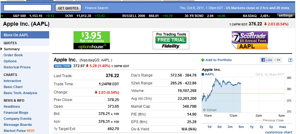Click the Day's Range value 372.58 - 384.78
Viewport: 300px width, 134px height.
pyautogui.click(x=183, y=75)
